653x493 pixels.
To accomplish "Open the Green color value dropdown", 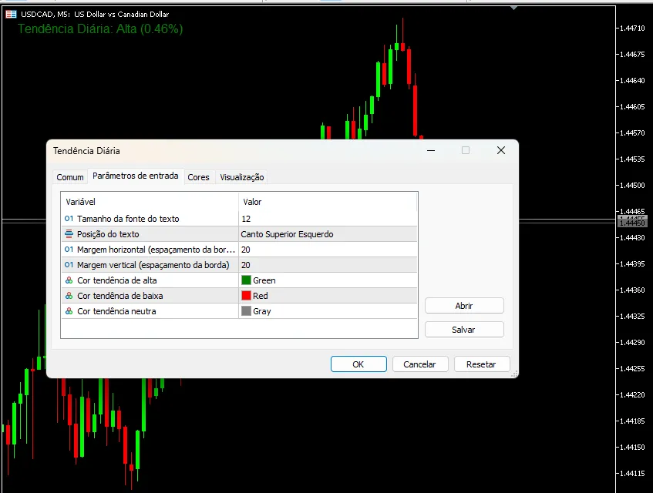I will tap(328, 280).
